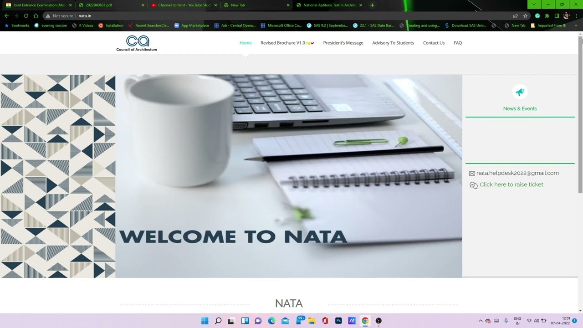Open the Bookmarks folder in bookmarks bar
This screenshot has height=328, width=583.
click(17, 26)
